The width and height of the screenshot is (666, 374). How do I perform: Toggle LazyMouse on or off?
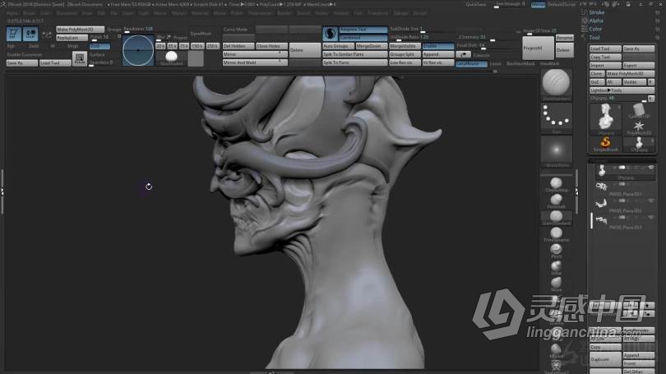click(x=471, y=63)
